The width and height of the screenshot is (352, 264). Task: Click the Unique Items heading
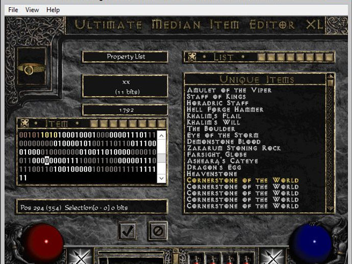[257, 80]
